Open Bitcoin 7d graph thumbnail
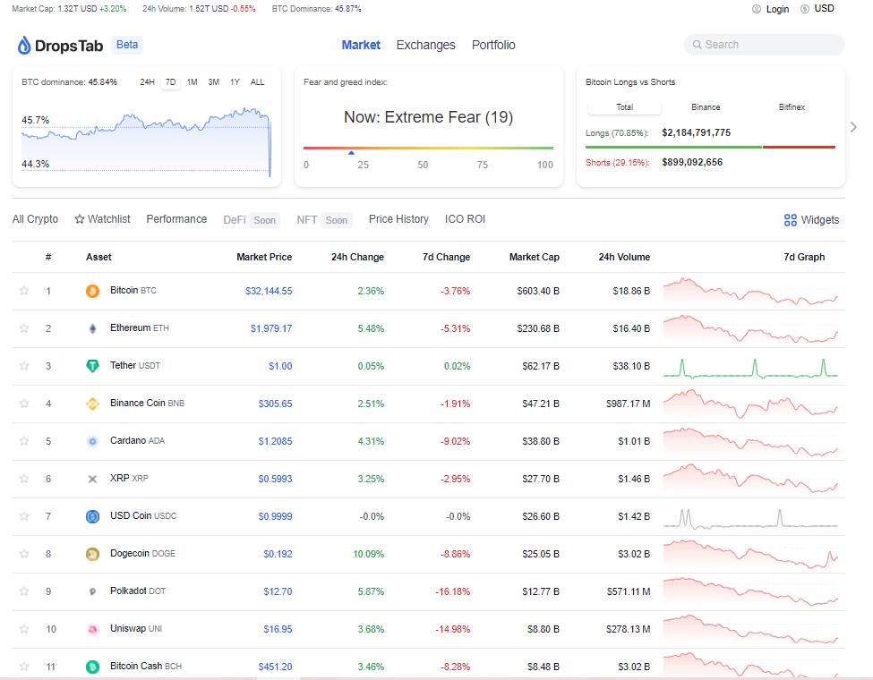 (750, 291)
